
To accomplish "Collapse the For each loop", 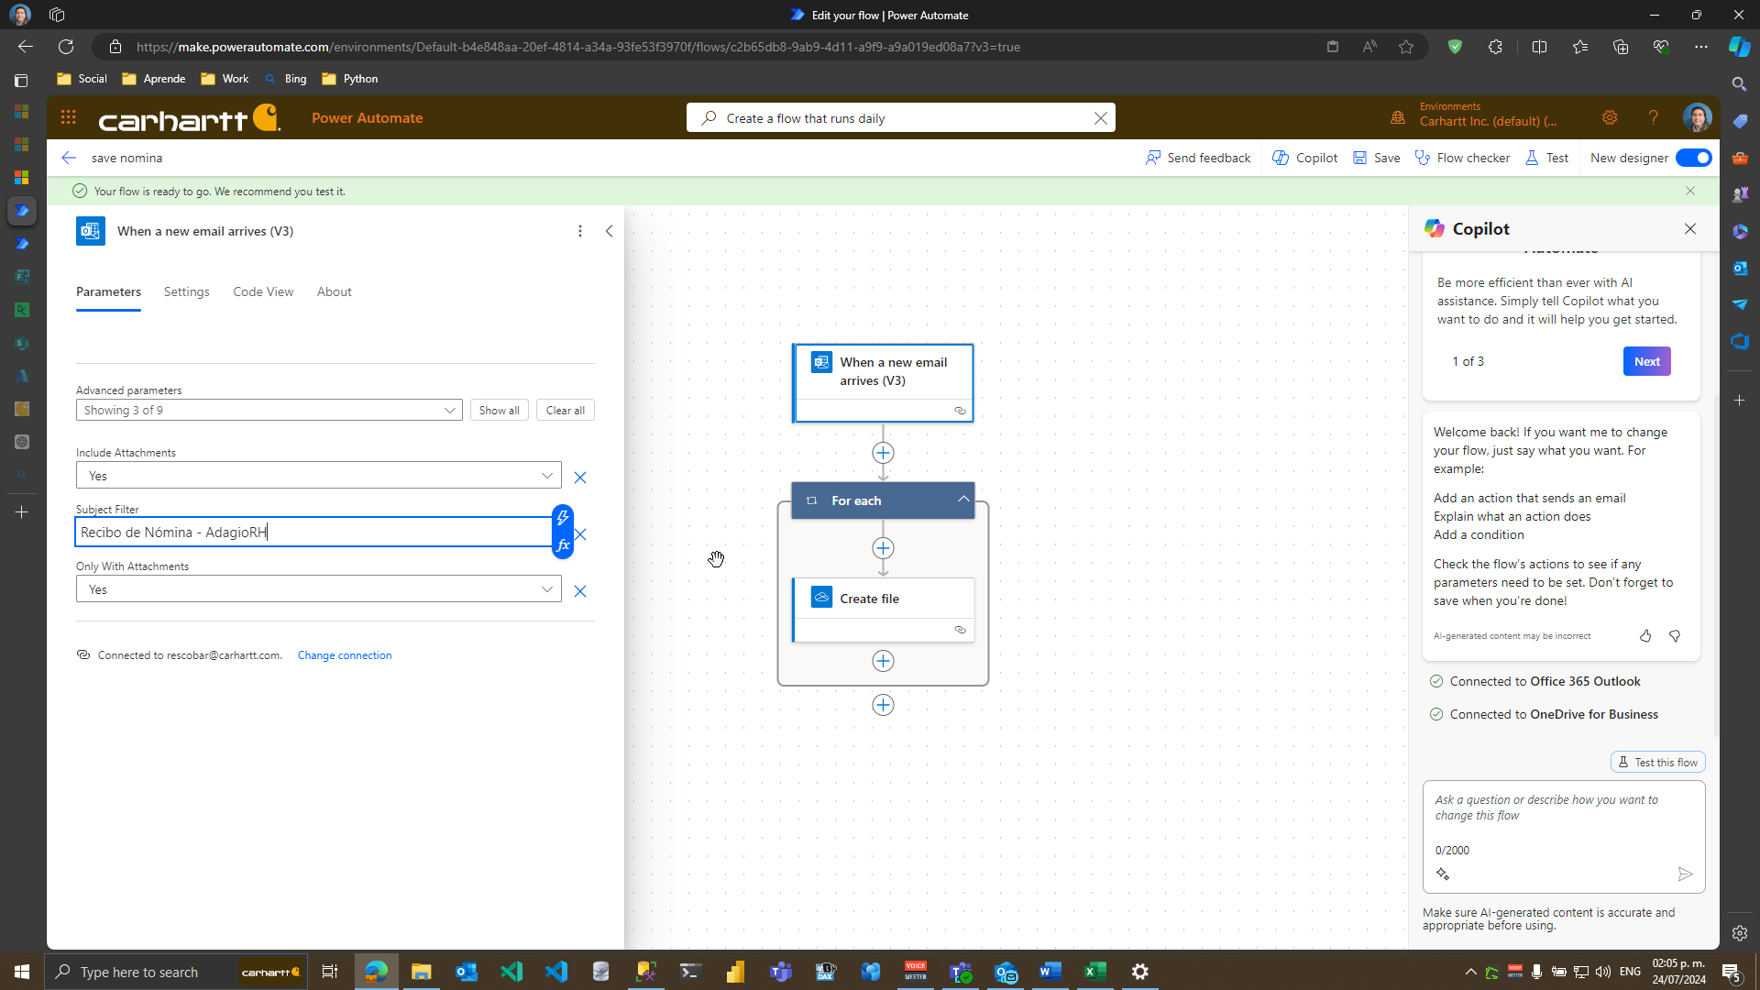I will point(963,500).
